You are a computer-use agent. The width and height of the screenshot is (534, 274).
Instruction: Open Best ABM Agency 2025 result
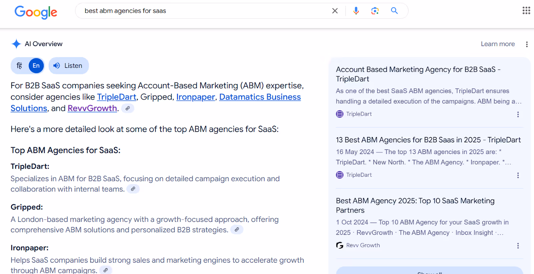point(415,205)
